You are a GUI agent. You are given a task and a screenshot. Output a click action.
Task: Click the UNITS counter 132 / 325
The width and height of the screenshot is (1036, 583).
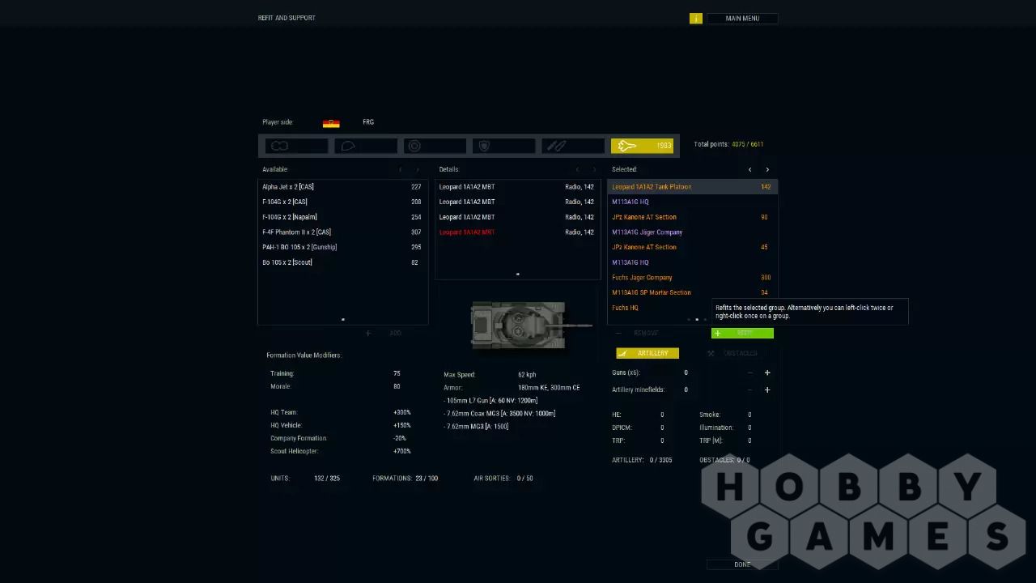[x=327, y=479]
